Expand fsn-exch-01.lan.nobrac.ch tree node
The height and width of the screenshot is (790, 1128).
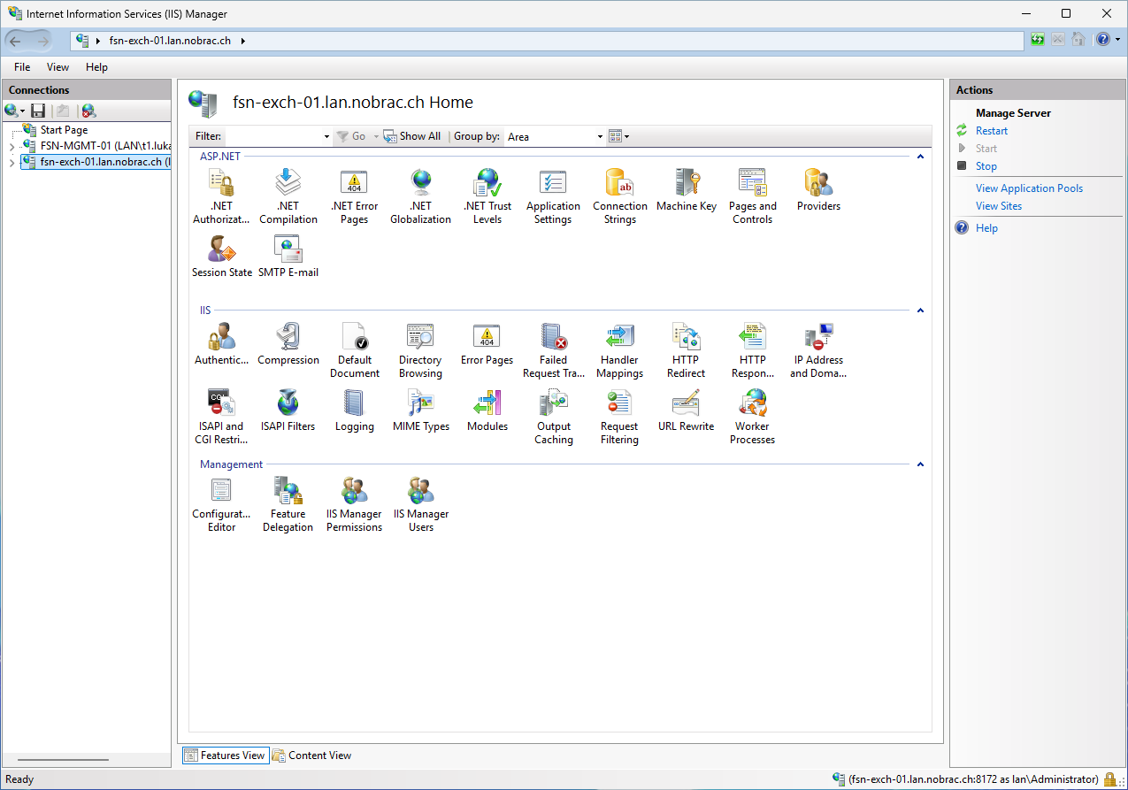[x=12, y=162]
